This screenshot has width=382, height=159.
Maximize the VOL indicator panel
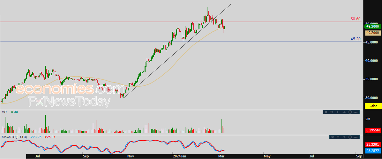(x=331, y=112)
